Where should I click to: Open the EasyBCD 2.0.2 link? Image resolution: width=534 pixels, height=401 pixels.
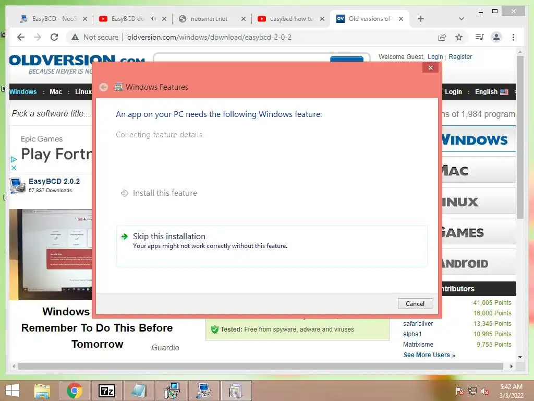point(54,181)
